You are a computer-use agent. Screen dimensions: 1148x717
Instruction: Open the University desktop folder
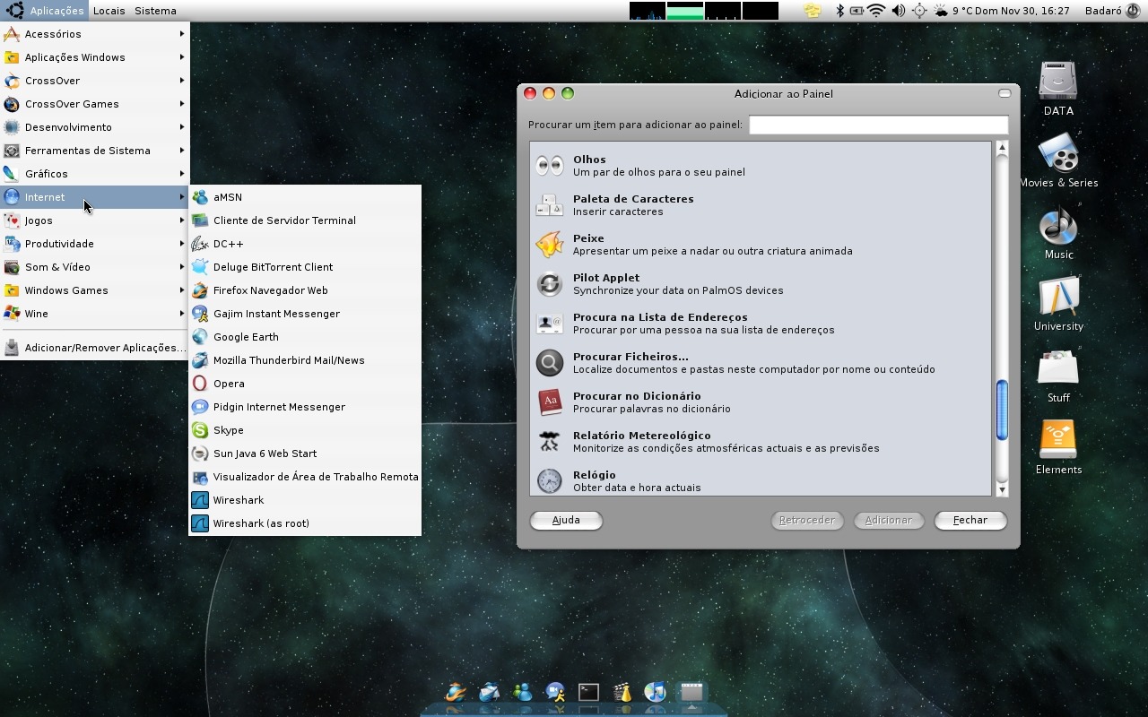pyautogui.click(x=1058, y=303)
